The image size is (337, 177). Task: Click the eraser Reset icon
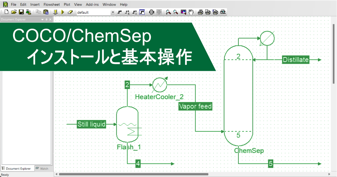[70, 12]
